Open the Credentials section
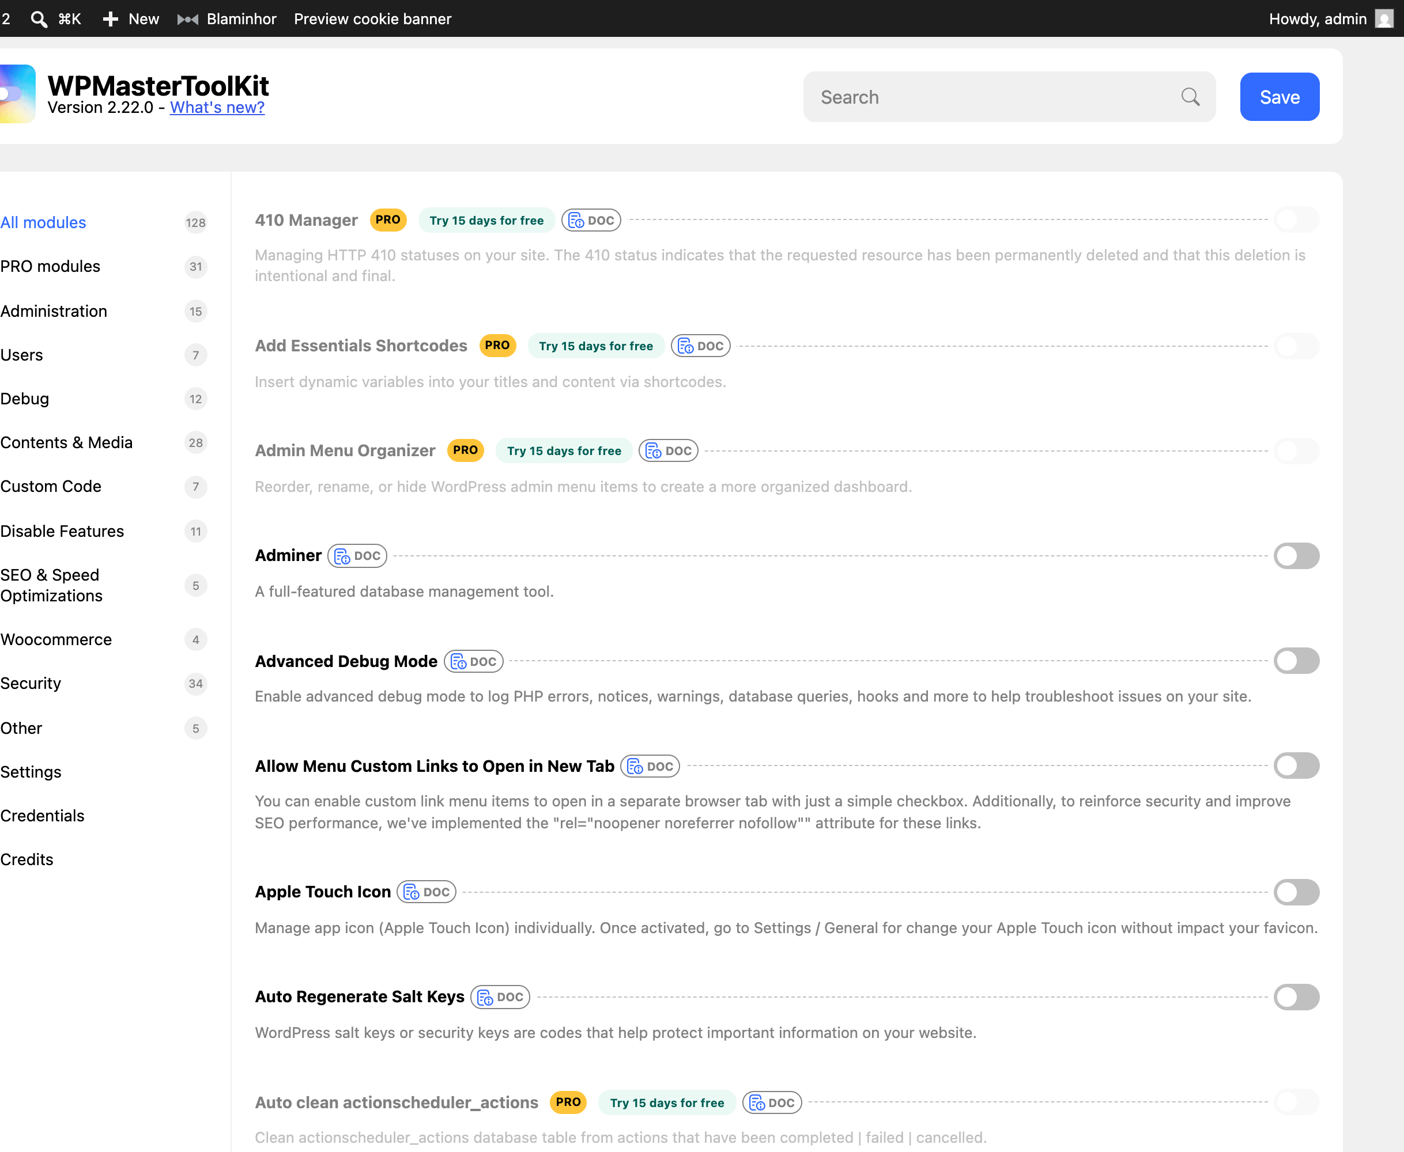This screenshot has height=1152, width=1404. [43, 816]
